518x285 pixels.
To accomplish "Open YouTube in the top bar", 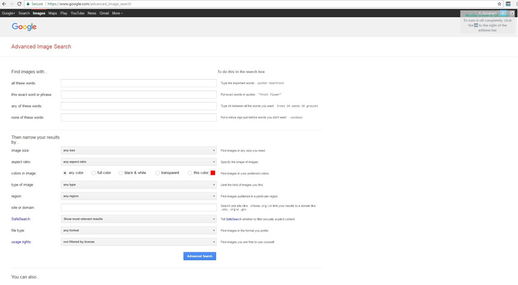I will click(x=77, y=13).
